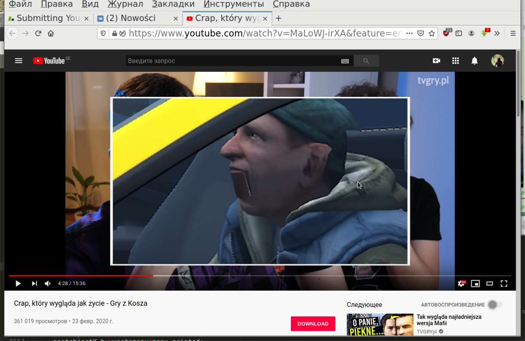Open the YouTube apps grid
The width and height of the screenshot is (525, 341).
pyautogui.click(x=455, y=61)
